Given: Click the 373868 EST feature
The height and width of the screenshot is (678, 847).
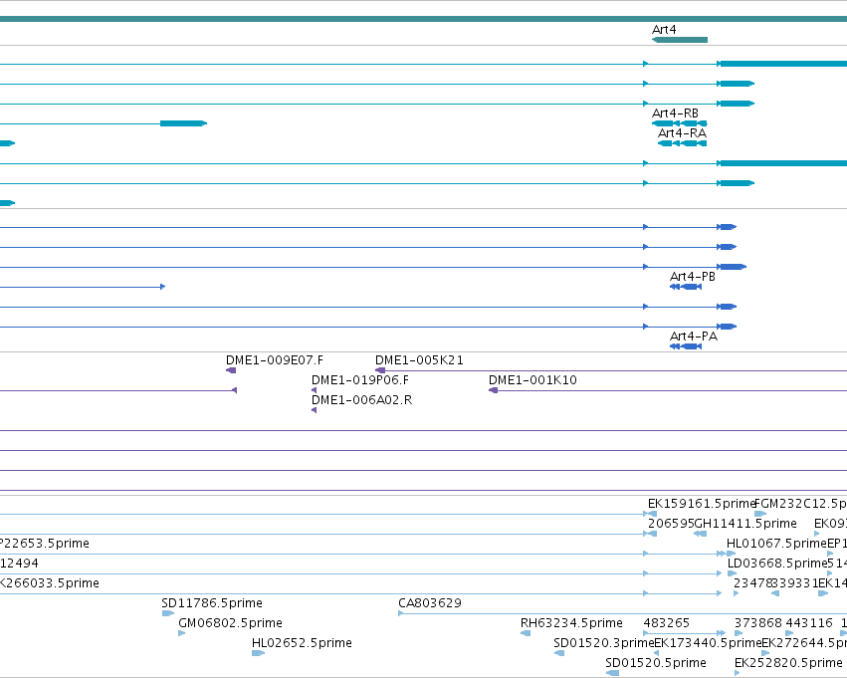Looking at the screenshot, I should pos(739,633).
